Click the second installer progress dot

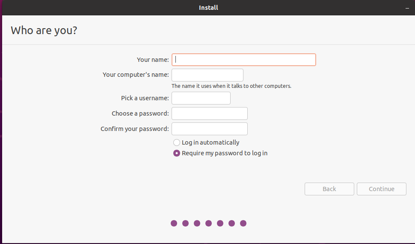[186, 224]
